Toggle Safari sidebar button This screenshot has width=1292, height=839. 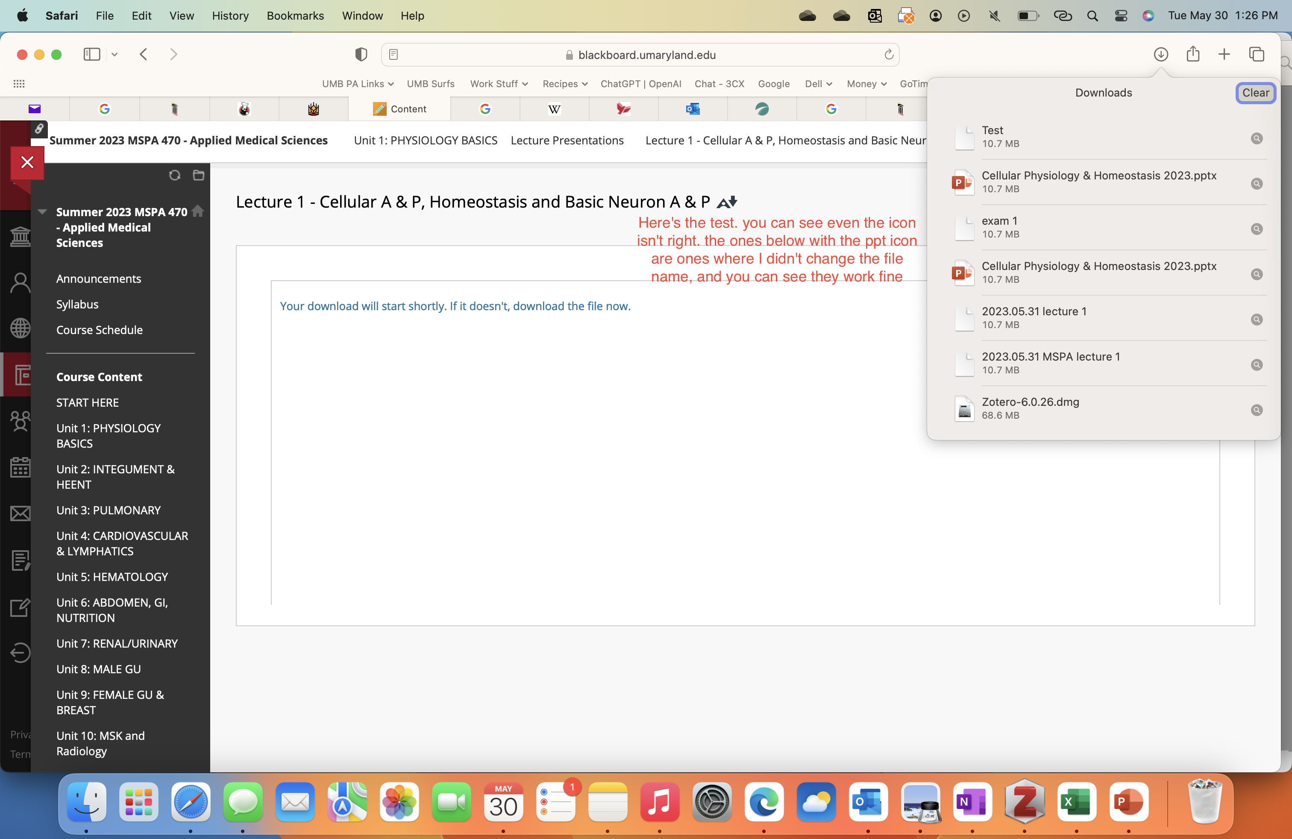coord(92,54)
